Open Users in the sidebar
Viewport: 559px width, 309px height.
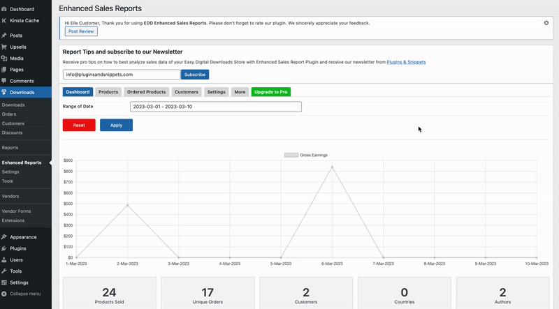(x=16, y=260)
